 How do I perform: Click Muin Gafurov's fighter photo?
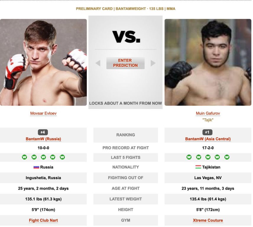pos(208,62)
